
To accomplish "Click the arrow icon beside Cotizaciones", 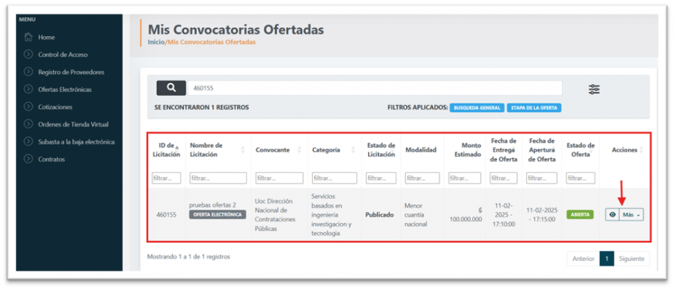I will pyautogui.click(x=28, y=107).
